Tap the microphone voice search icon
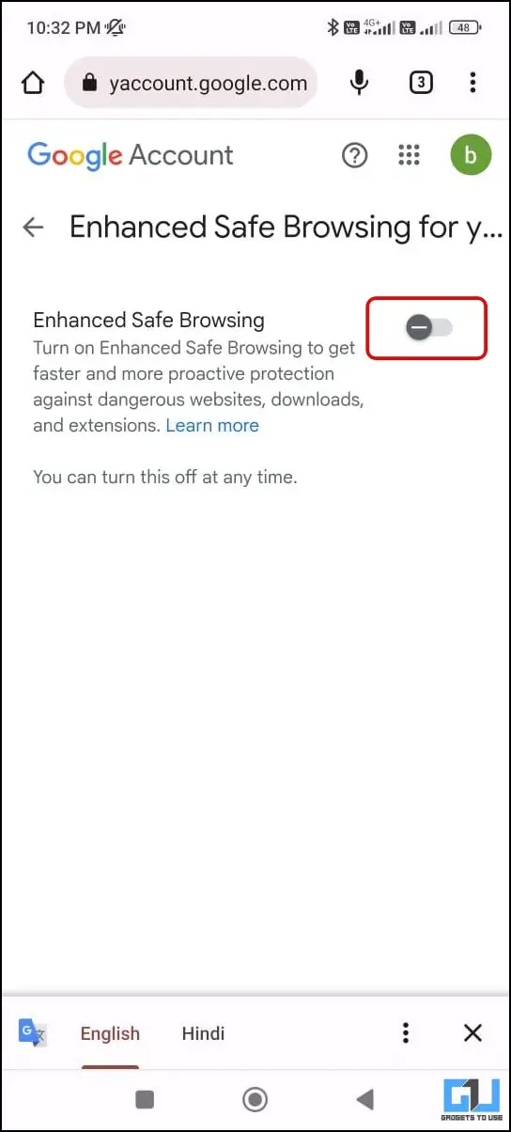 point(359,84)
